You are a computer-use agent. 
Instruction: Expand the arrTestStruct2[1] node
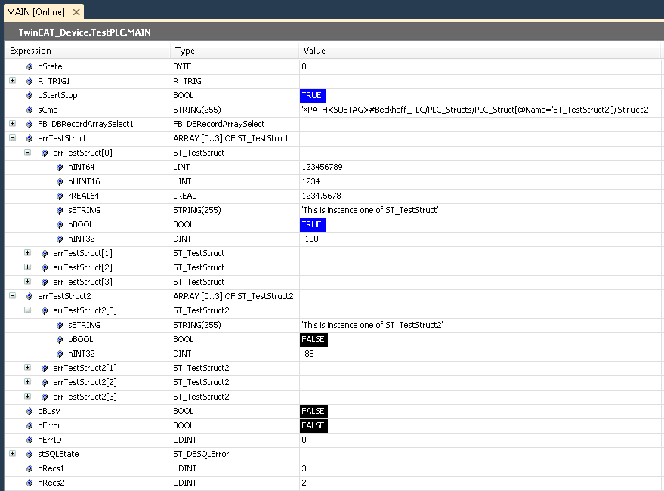pyautogui.click(x=27, y=368)
